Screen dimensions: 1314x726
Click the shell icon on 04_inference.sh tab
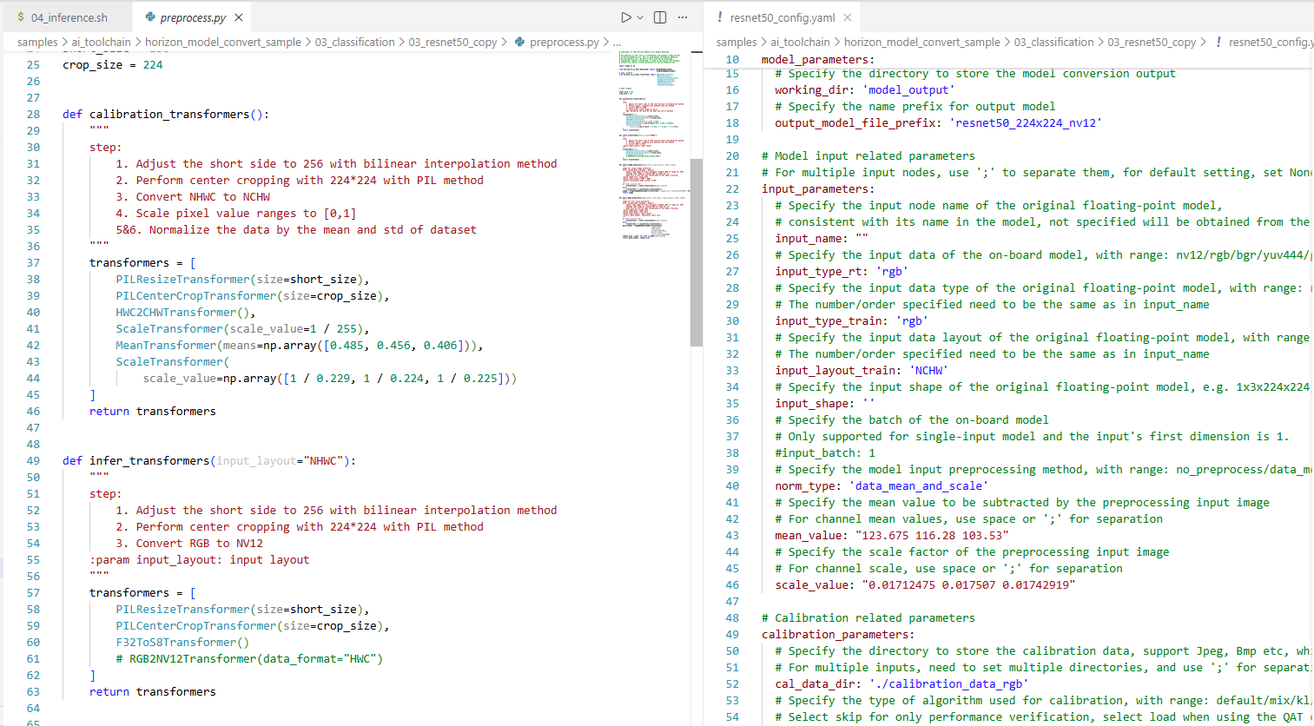21,17
